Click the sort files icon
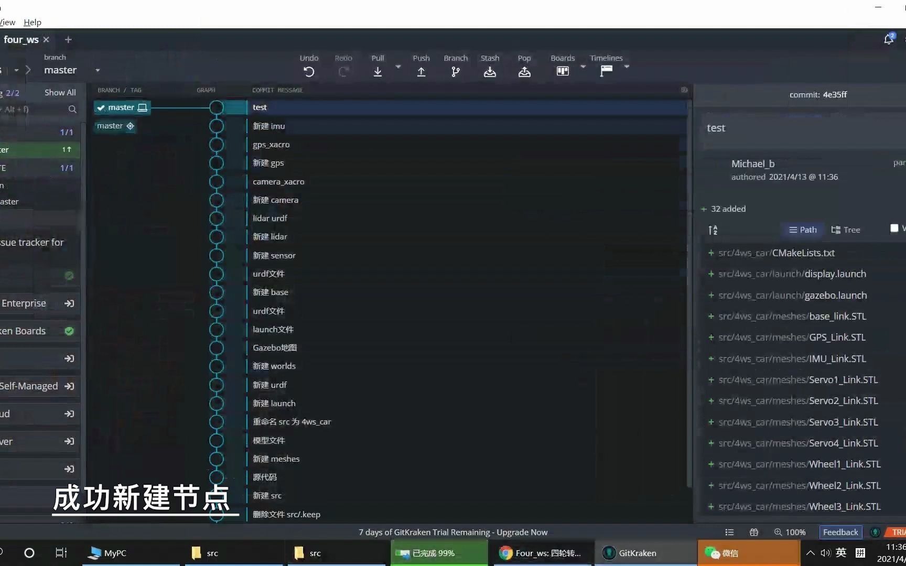This screenshot has width=906, height=566. [x=713, y=230]
